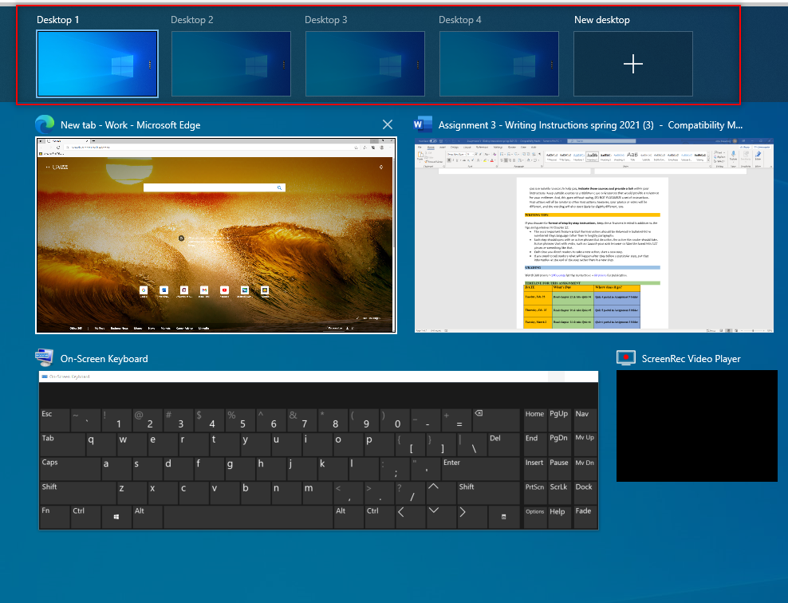Switch to the Desktop 1 thumbnail
Screen dimensions: 788x603
click(97, 64)
